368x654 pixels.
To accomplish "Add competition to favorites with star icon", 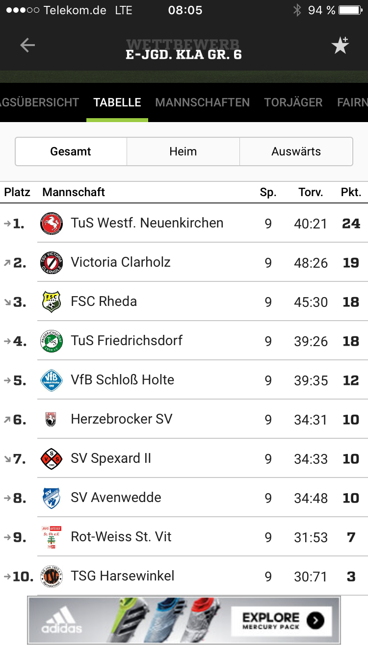I will coord(340,46).
